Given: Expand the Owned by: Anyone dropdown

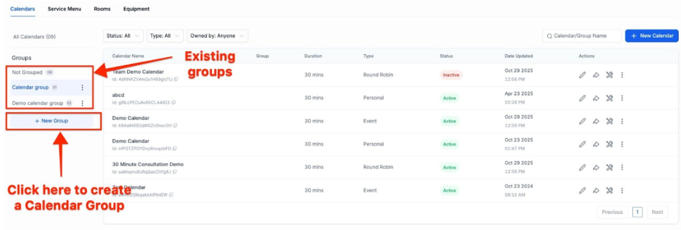Looking at the screenshot, I should click(x=217, y=36).
